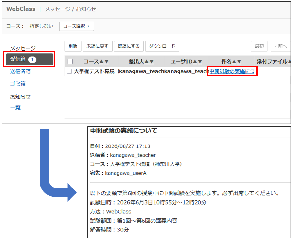Open the ゴミ箱 trash folder

tap(18, 83)
